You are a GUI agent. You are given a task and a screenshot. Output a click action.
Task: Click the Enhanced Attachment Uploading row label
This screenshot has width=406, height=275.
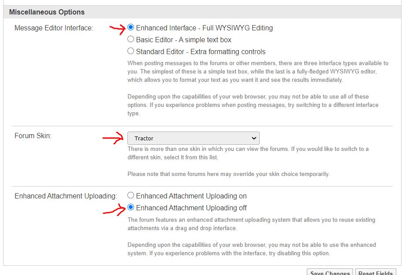pyautogui.click(x=66, y=196)
